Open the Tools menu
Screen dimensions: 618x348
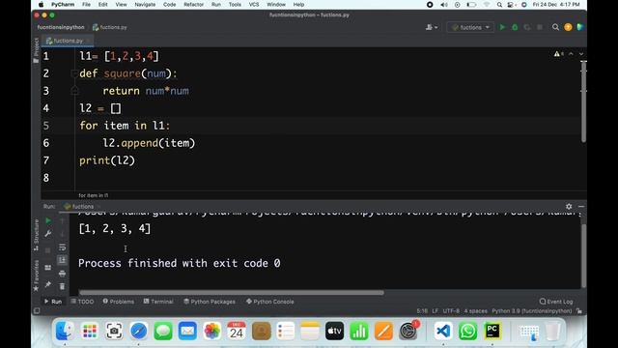[x=235, y=4]
